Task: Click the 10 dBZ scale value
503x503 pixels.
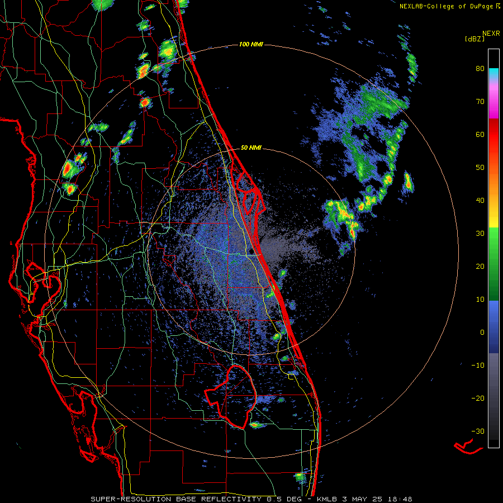Action: pyautogui.click(x=480, y=300)
